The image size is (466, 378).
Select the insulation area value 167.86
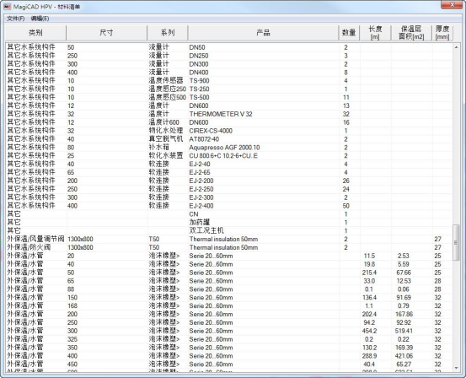click(x=404, y=314)
